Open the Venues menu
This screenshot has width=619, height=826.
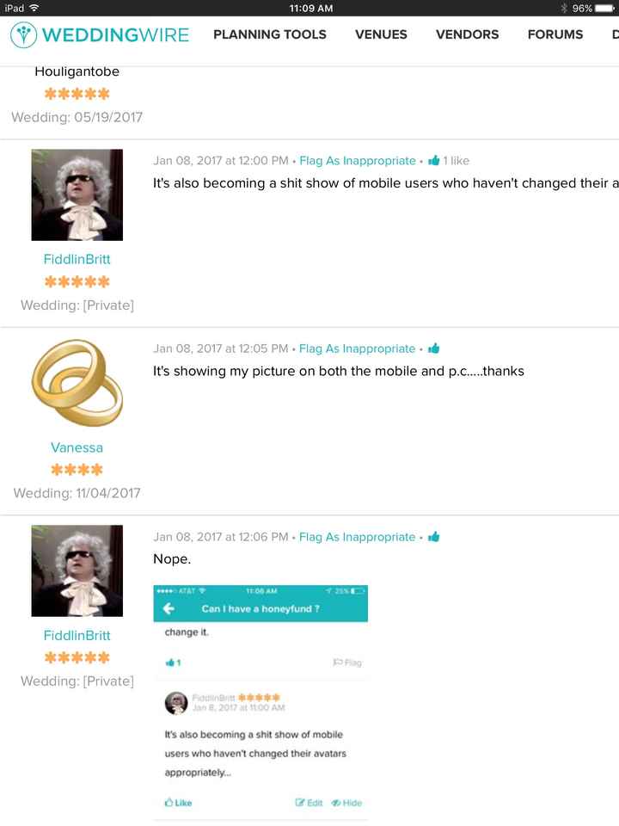coord(381,34)
